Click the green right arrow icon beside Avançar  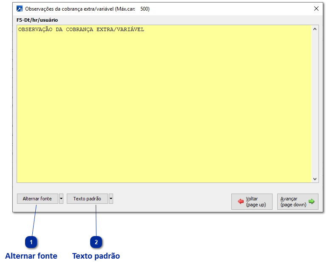coord(311,201)
